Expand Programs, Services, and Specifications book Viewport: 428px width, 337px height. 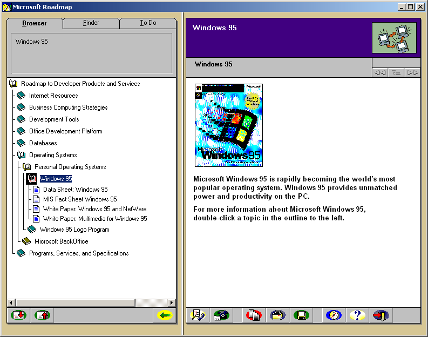(x=21, y=253)
